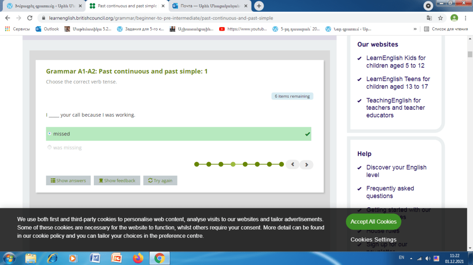Image resolution: width=473 pixels, height=265 pixels.
Task: Open Microsoft Word from the taskbar
Action: click(x=95, y=258)
